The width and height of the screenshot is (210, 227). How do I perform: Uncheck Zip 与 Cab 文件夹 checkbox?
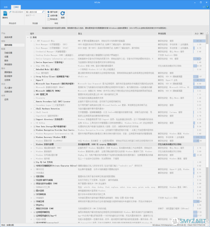click(35, 162)
